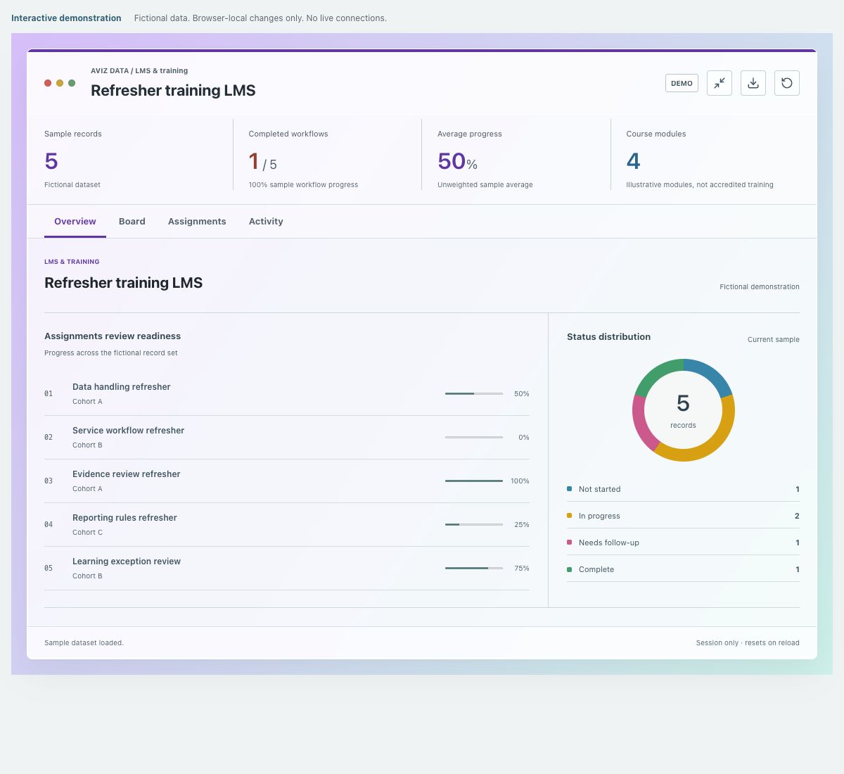Click the Average progress 50% value
The height and width of the screenshot is (774, 844).
[x=457, y=162]
